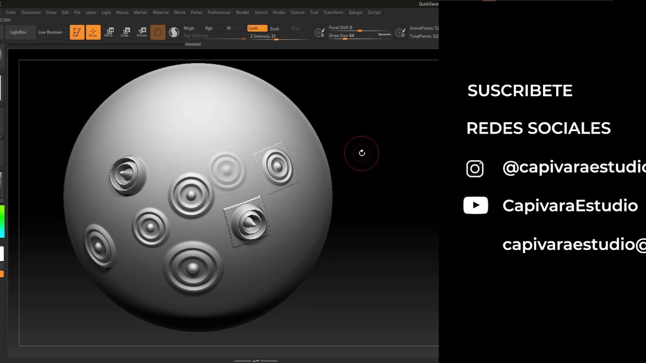Open the Macro menu
Image resolution: width=646 pixels, height=363 pixels.
(x=122, y=12)
